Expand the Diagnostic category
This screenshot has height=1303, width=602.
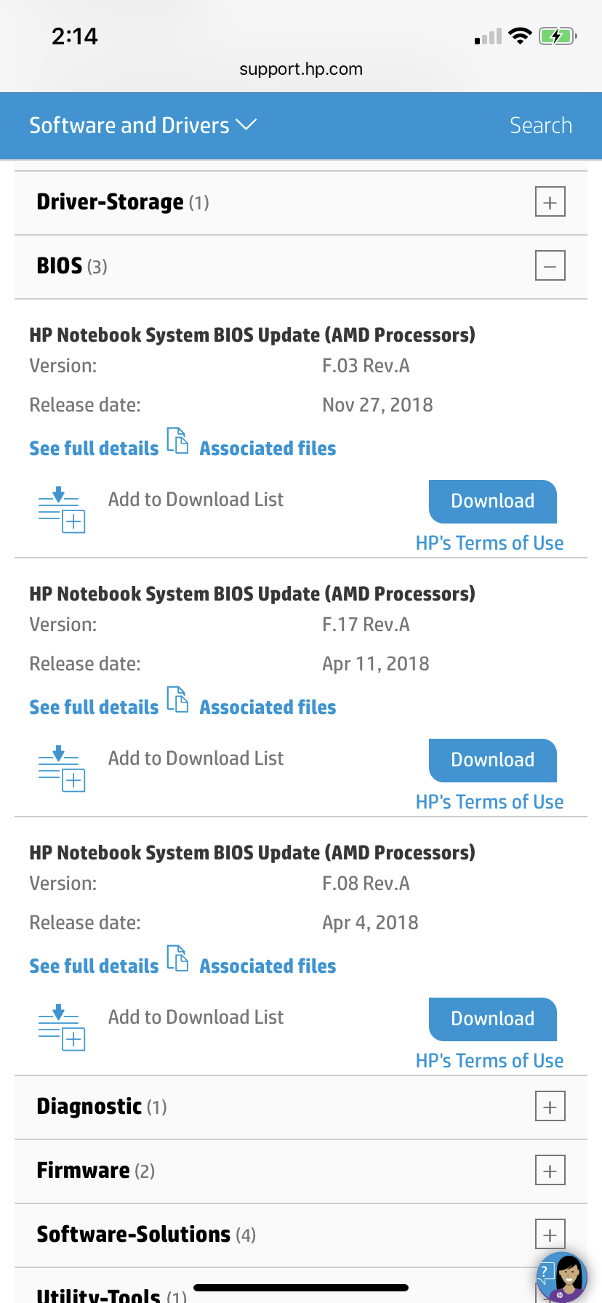pos(550,1107)
